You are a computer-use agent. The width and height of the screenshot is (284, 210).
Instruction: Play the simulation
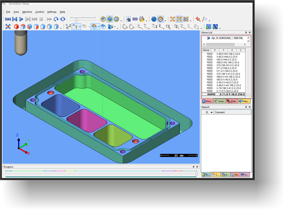[x=21, y=19]
